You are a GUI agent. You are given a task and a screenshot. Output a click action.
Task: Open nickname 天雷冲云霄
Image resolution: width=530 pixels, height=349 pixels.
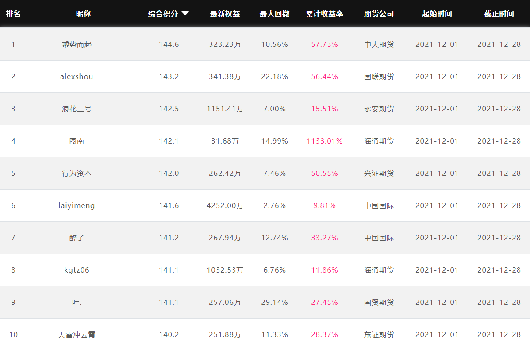(77, 334)
